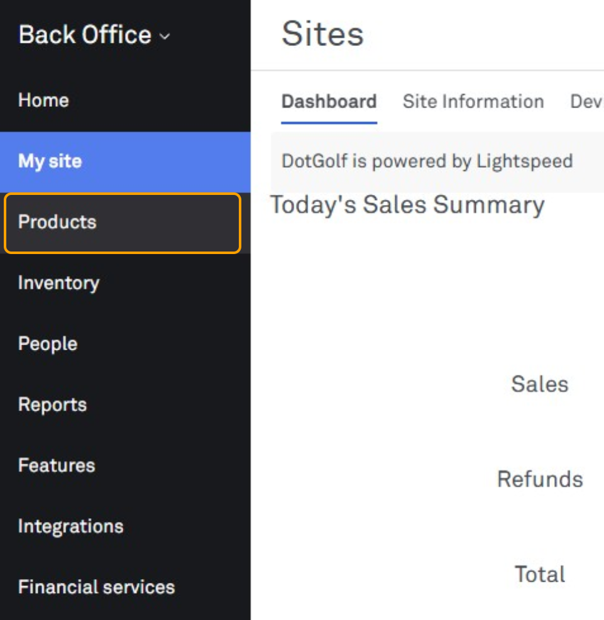Viewport: 604px width, 620px height.
Task: Open the Products menu item
Action: point(57,223)
